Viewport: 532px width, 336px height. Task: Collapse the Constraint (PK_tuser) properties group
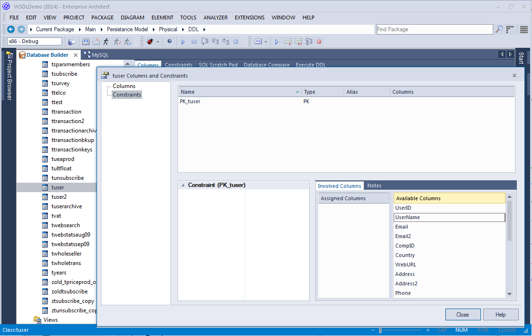[x=183, y=186]
